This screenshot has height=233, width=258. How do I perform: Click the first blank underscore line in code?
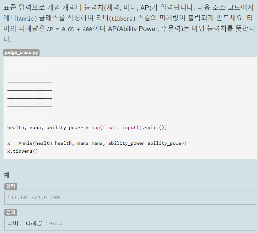tap(30, 67)
